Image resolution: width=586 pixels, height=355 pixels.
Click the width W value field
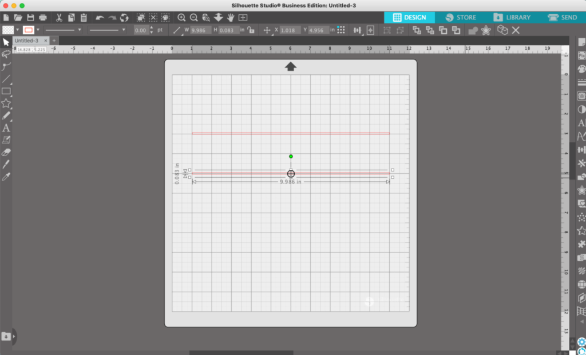tap(200, 30)
